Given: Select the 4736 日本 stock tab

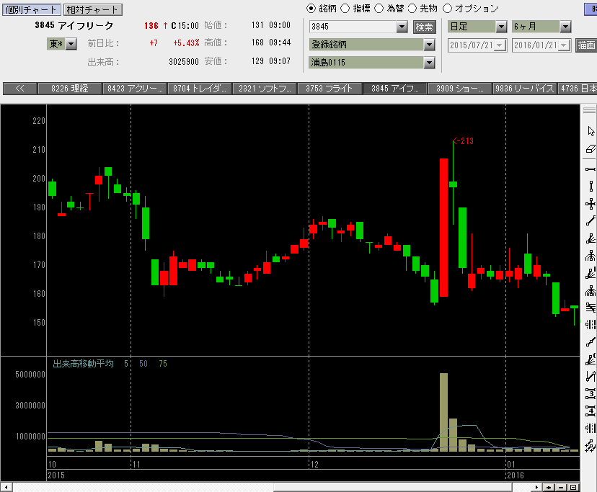Looking at the screenshot, I should point(578,89).
